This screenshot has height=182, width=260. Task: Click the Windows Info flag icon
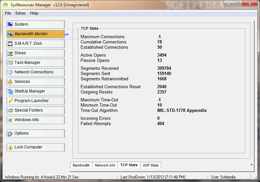[10, 120]
